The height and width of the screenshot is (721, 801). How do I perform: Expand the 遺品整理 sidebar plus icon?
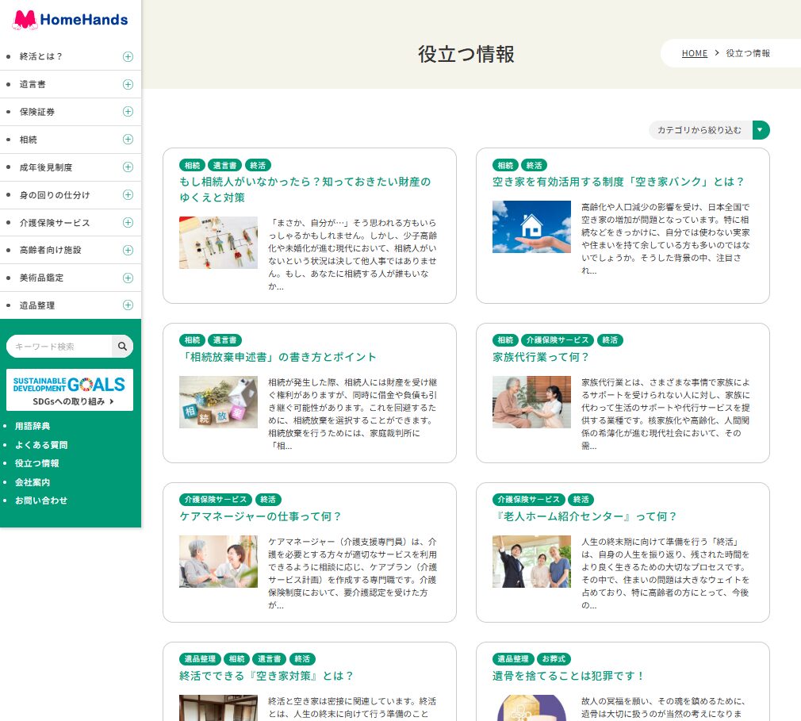[x=128, y=305]
